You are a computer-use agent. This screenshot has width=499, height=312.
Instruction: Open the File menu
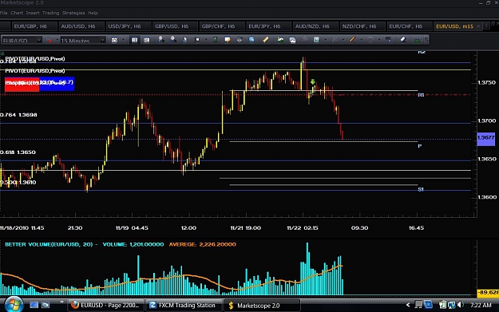tap(3, 13)
